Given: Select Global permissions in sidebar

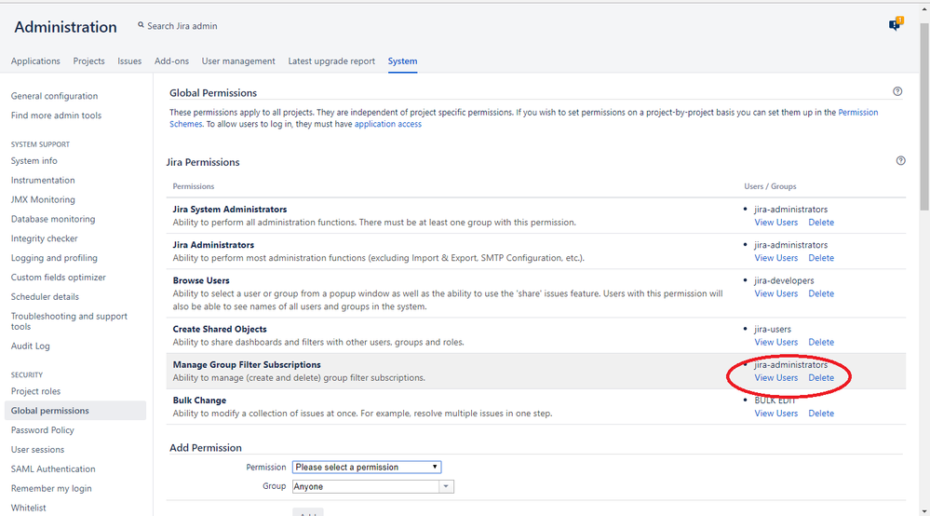Looking at the screenshot, I should click(75, 411).
